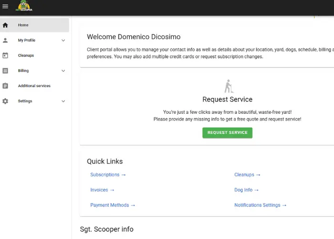Go to Cleanups in the sidebar
This screenshot has width=334, height=239.
coord(34,55)
